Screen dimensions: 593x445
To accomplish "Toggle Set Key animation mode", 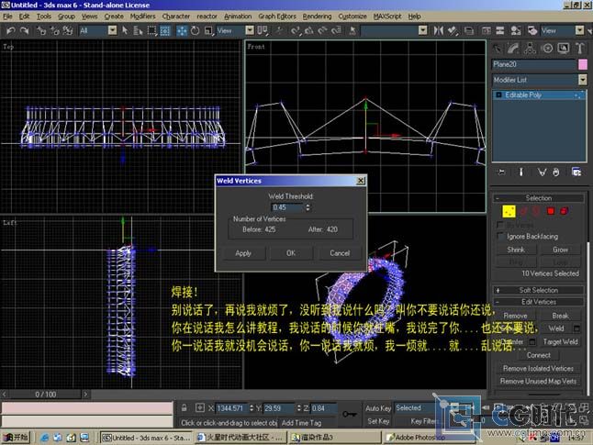I will pyautogui.click(x=378, y=421).
